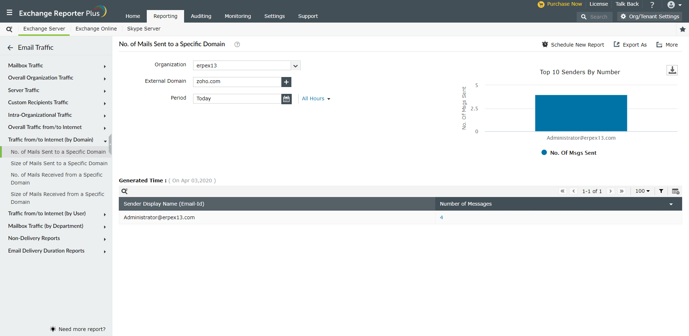Screen dimensions: 689x336
Task: Select the Exchange Online tab
Action: pos(96,29)
